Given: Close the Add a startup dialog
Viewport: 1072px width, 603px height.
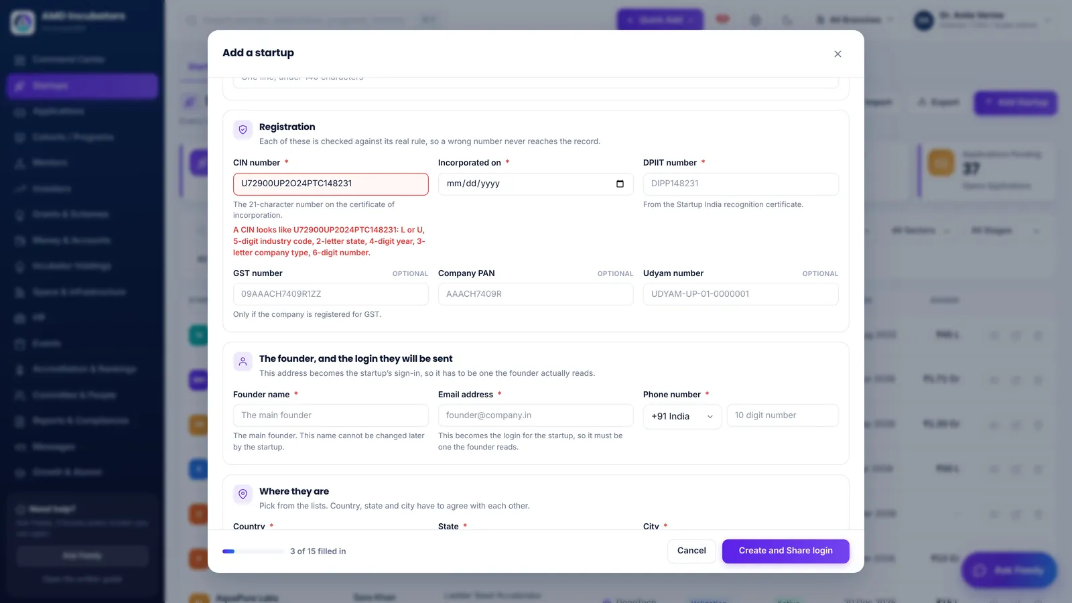Looking at the screenshot, I should click(837, 54).
